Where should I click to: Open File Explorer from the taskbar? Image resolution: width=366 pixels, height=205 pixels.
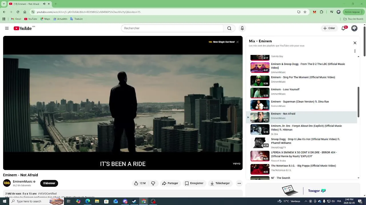[97, 201]
